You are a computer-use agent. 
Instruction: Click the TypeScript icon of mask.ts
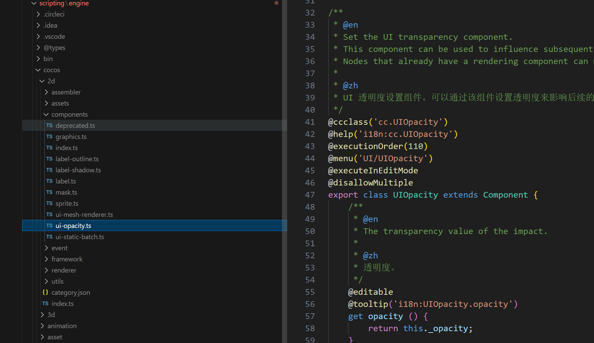coord(50,192)
